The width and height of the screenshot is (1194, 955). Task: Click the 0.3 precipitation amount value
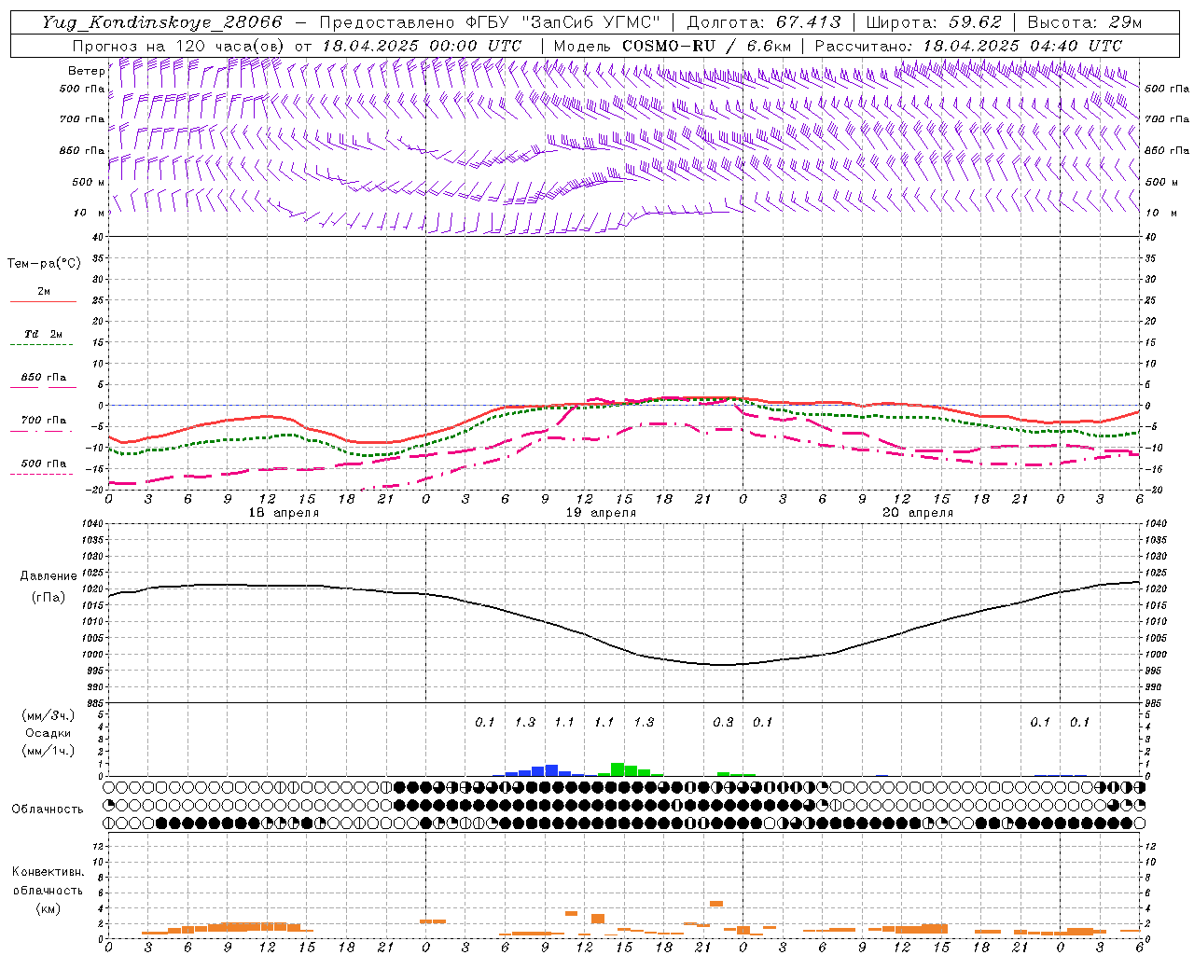723,722
